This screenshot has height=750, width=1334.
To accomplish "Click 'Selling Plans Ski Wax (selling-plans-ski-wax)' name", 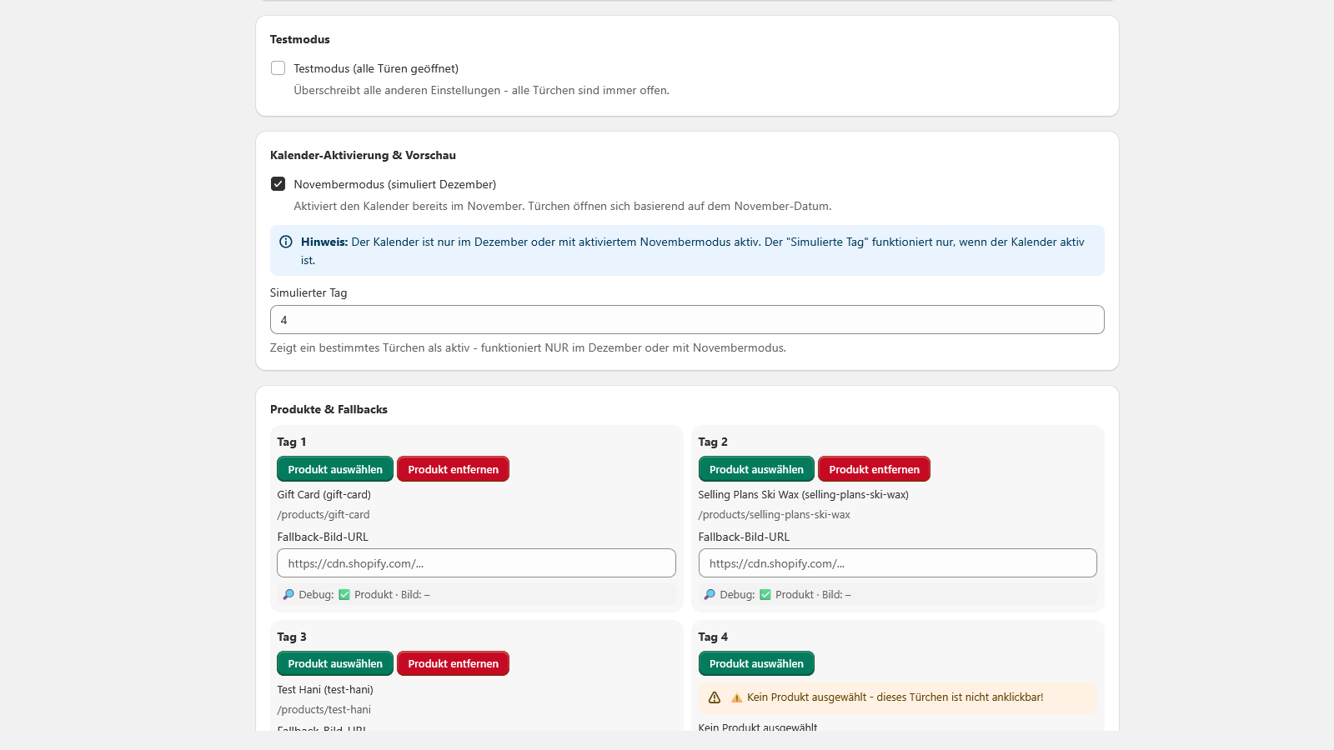I will 804,495.
